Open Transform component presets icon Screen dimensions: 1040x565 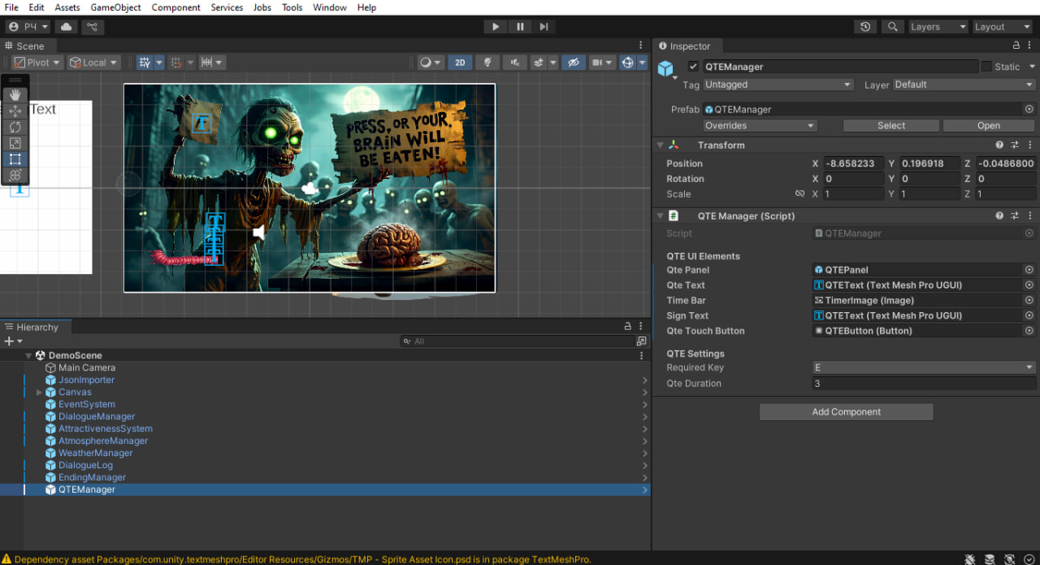pos(1015,146)
